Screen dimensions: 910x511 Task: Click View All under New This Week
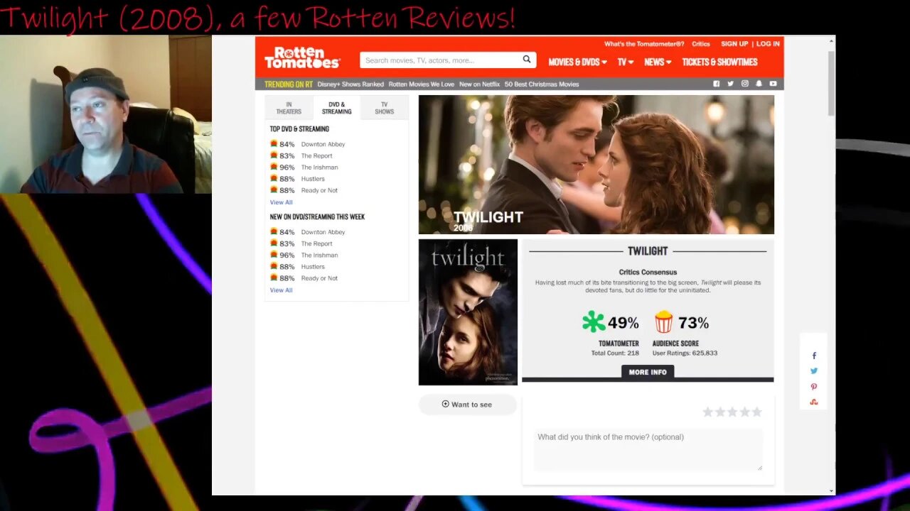pyautogui.click(x=281, y=290)
